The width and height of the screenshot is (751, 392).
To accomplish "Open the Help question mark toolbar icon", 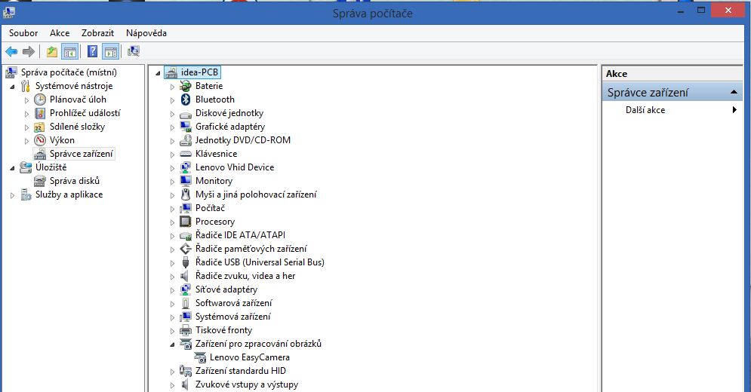I will click(x=92, y=52).
